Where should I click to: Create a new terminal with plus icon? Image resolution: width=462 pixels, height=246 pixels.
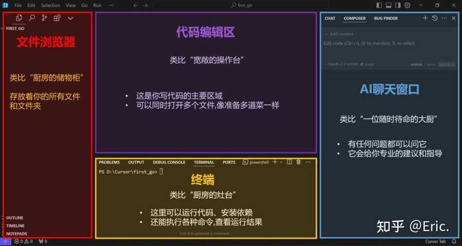click(275, 162)
